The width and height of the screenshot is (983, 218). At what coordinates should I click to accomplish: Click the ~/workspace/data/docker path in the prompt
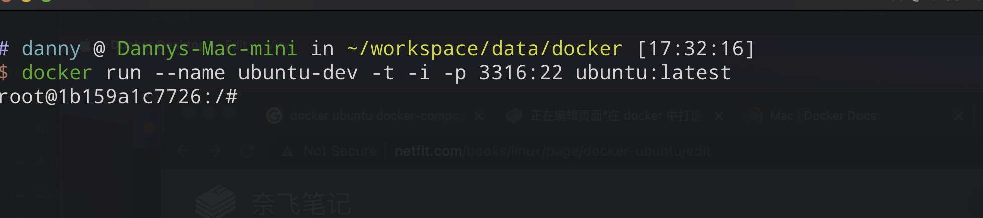pos(485,49)
